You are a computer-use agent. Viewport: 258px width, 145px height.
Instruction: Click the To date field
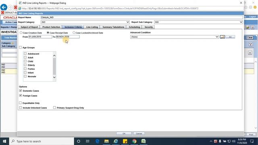point(68,37)
